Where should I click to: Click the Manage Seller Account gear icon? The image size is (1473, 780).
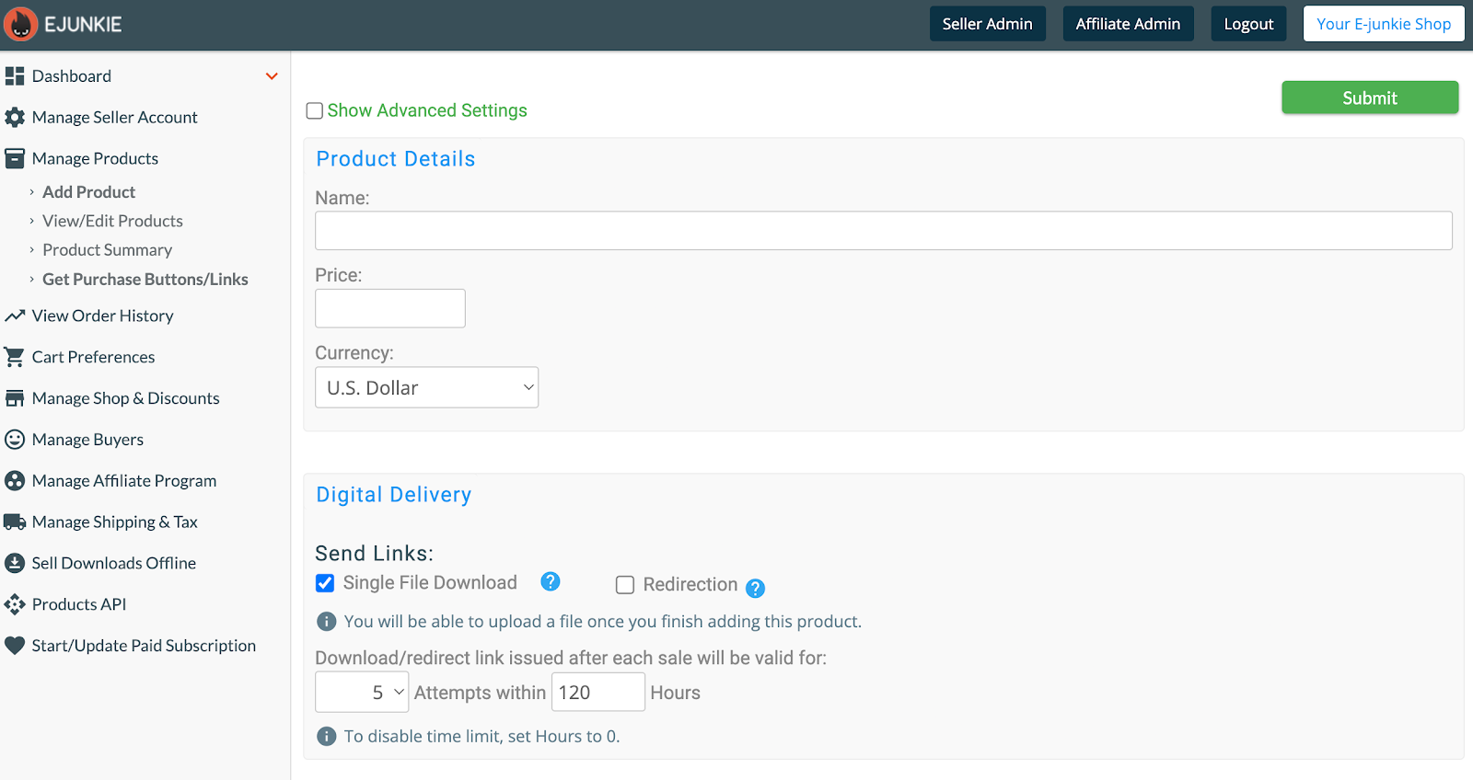(15, 118)
